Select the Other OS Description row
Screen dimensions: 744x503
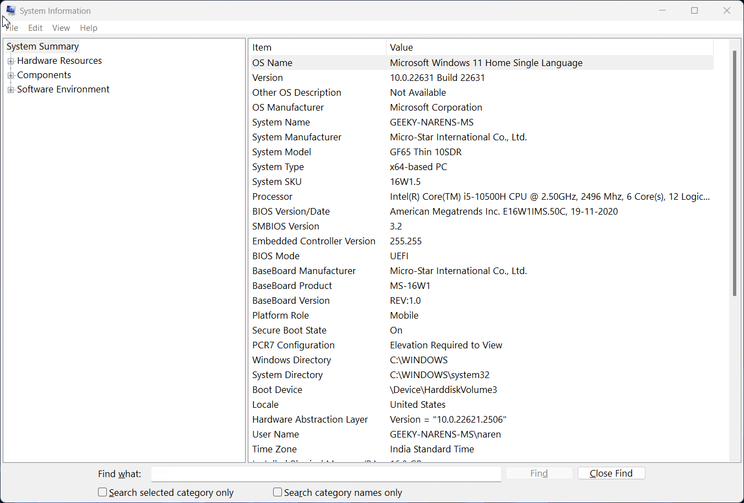(x=482, y=92)
